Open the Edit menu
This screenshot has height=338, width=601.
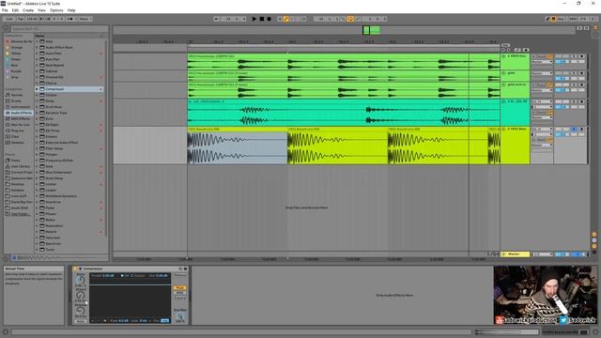coord(15,10)
